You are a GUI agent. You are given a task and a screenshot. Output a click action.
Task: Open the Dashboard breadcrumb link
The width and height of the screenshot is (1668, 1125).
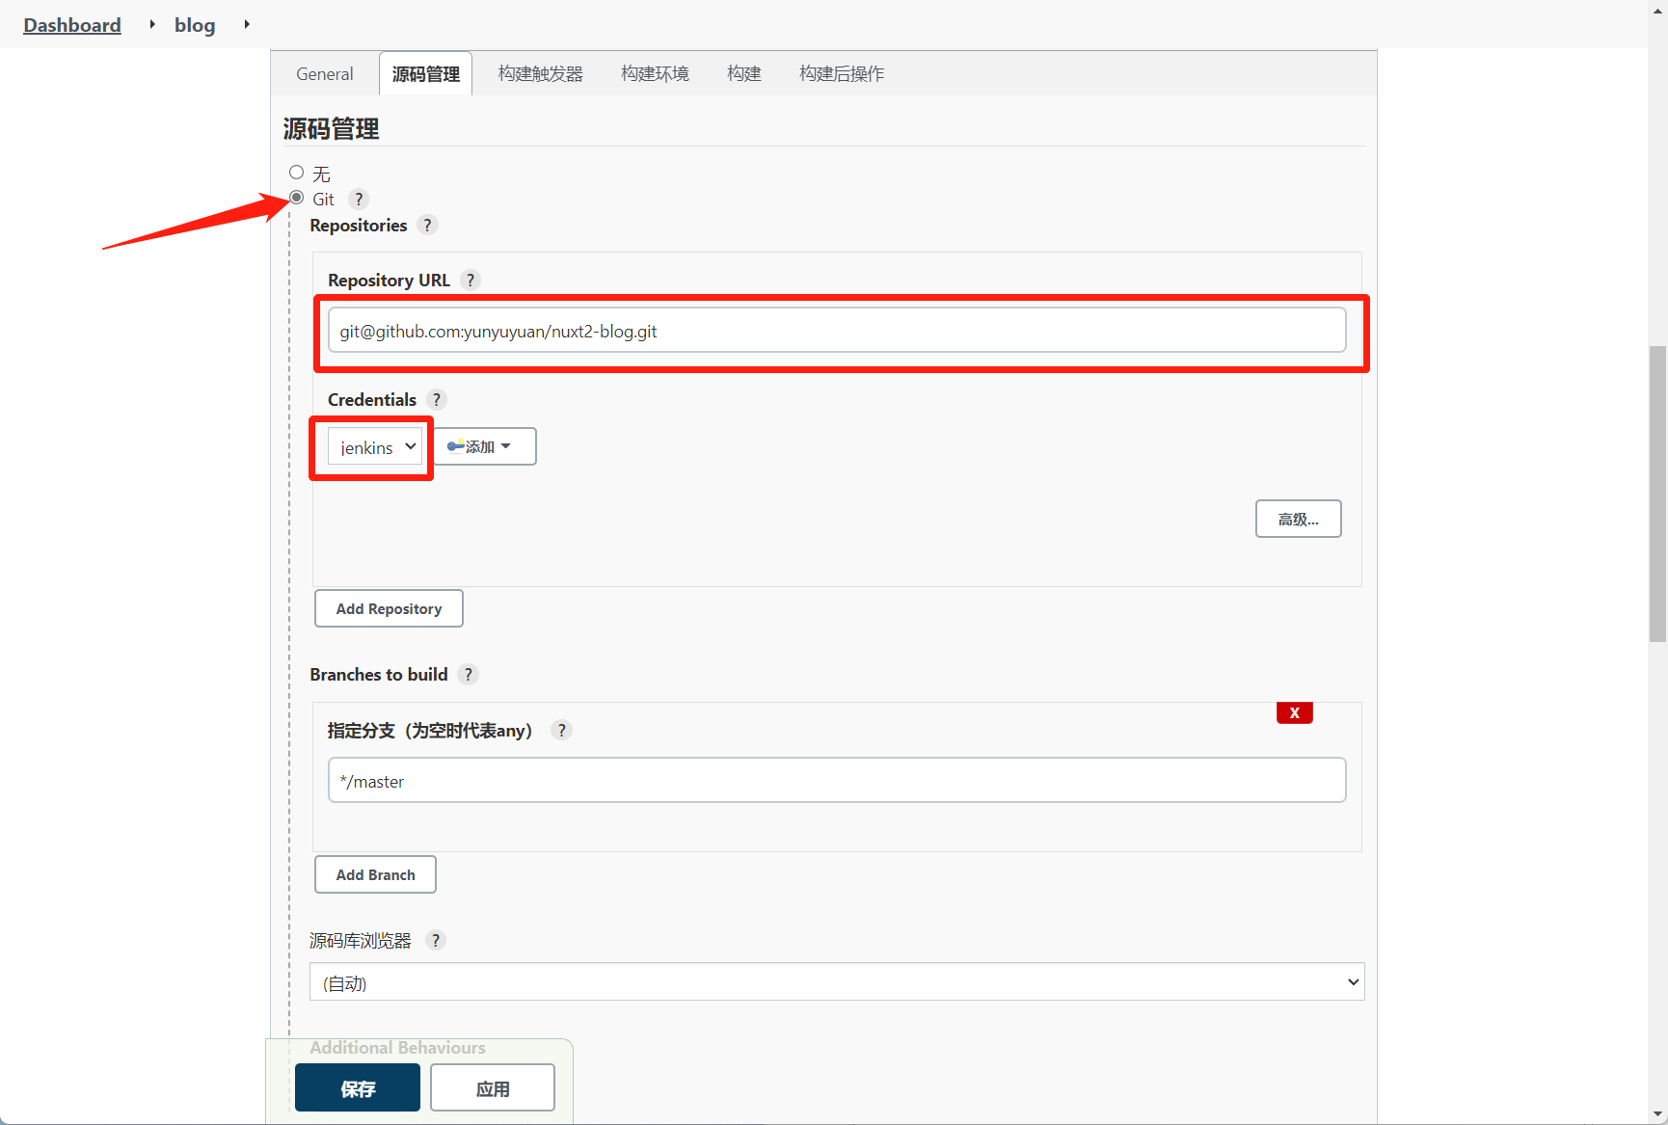[72, 25]
